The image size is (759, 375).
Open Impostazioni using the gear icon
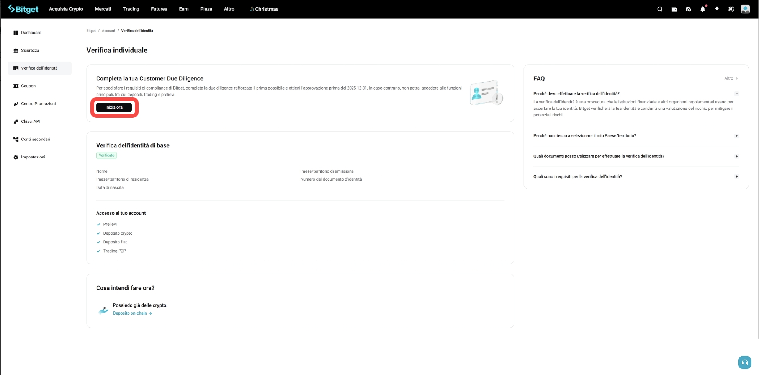click(33, 157)
